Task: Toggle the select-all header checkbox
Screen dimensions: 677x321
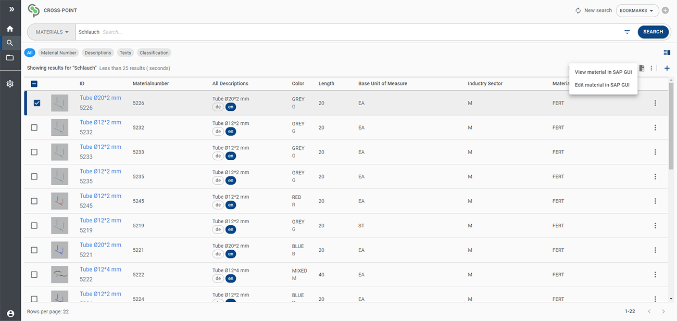Action: (34, 83)
